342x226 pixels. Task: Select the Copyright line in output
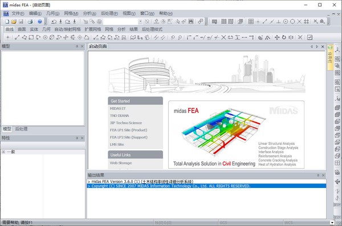pyautogui.click(x=206, y=186)
